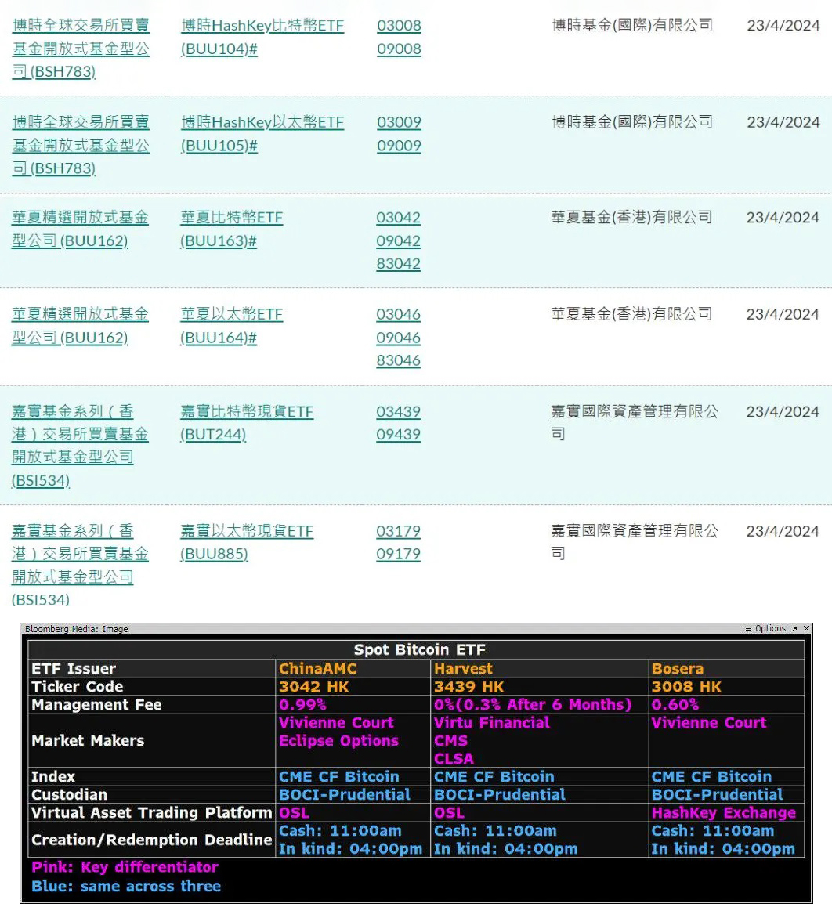Click 'Vivienne Court' under Bosera column
Image resolution: width=832 pixels, height=918 pixels.
coord(709,722)
